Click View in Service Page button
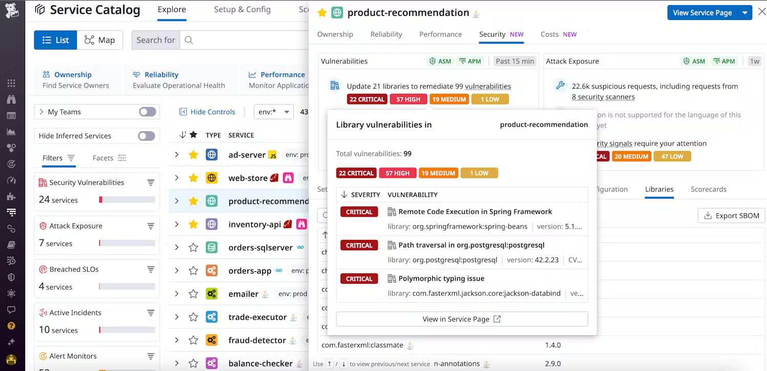This screenshot has width=767, height=371. tap(462, 319)
